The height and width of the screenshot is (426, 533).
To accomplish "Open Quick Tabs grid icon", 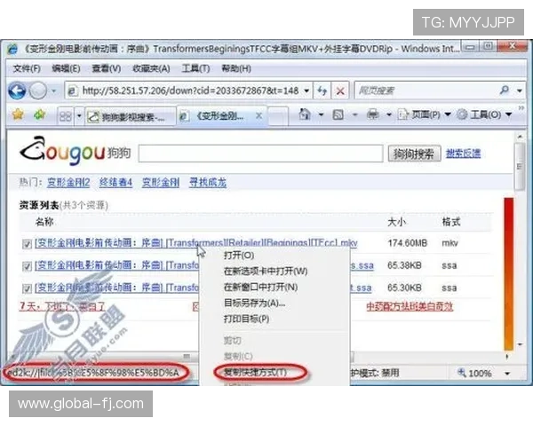I will (x=65, y=116).
